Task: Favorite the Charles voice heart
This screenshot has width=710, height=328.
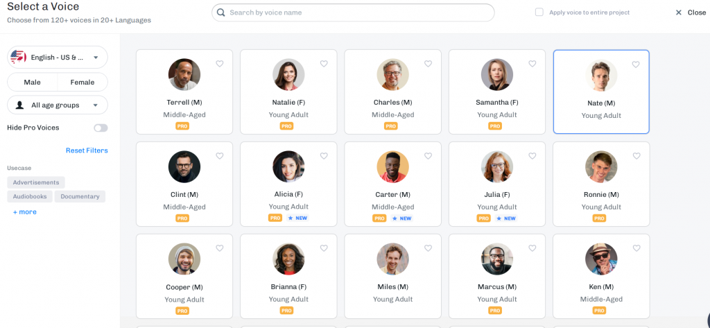Action: (x=428, y=64)
